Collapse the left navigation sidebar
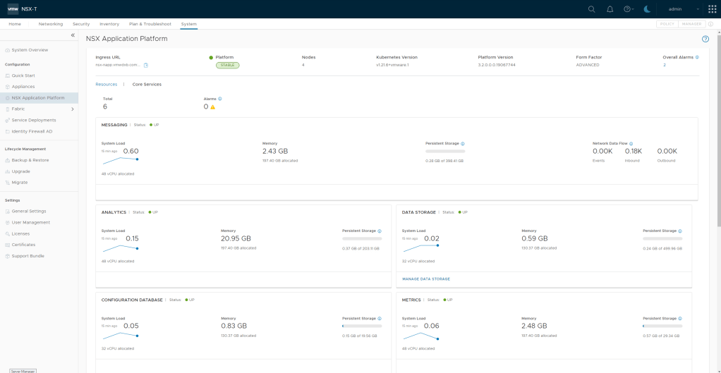This screenshot has height=373, width=721. (73, 35)
